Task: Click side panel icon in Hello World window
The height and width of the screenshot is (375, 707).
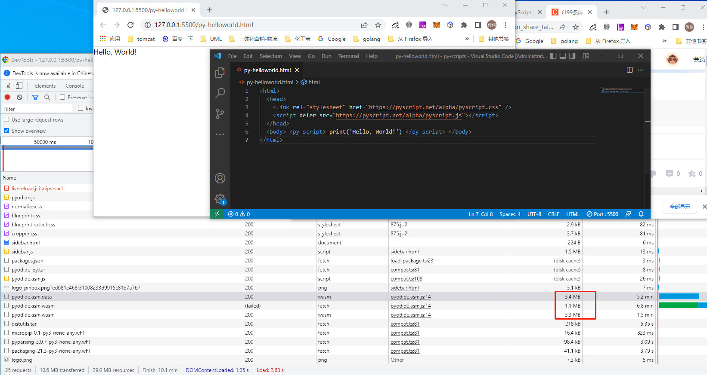Action: [x=478, y=25]
